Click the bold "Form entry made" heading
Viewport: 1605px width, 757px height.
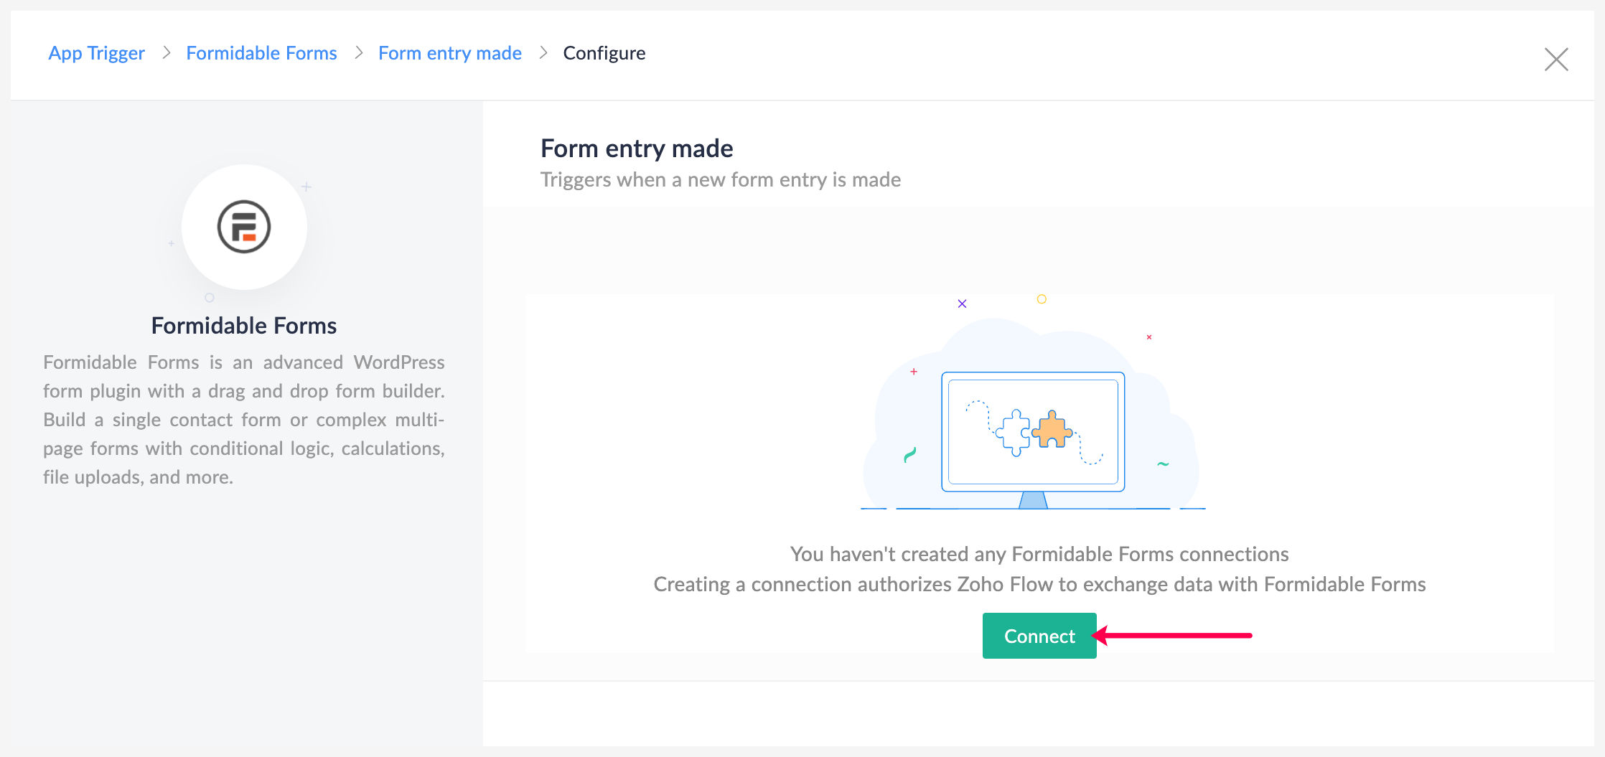(x=636, y=149)
